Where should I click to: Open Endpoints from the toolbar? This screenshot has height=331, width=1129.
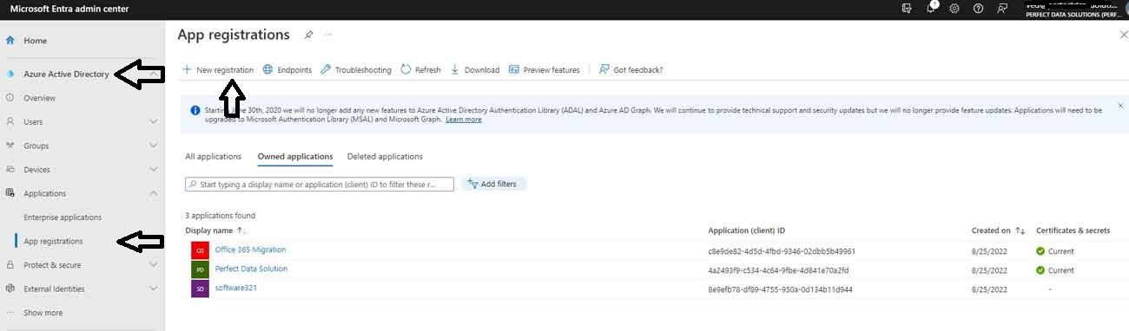point(287,70)
